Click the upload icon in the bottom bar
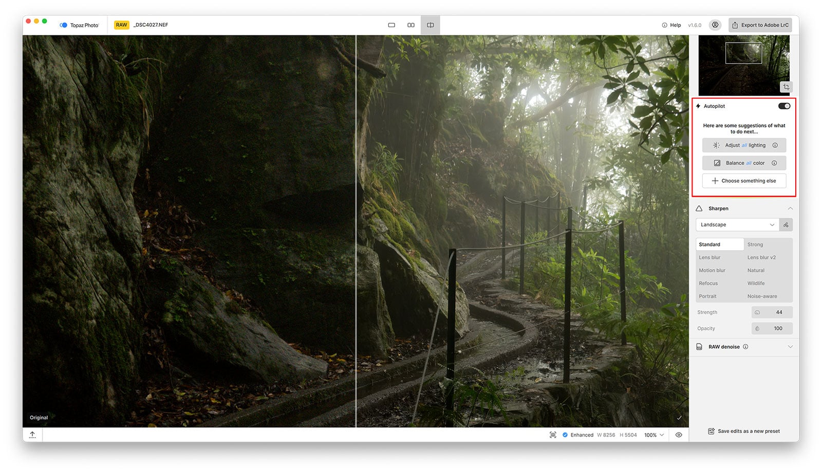Screen dimensions: 822x472 32,435
